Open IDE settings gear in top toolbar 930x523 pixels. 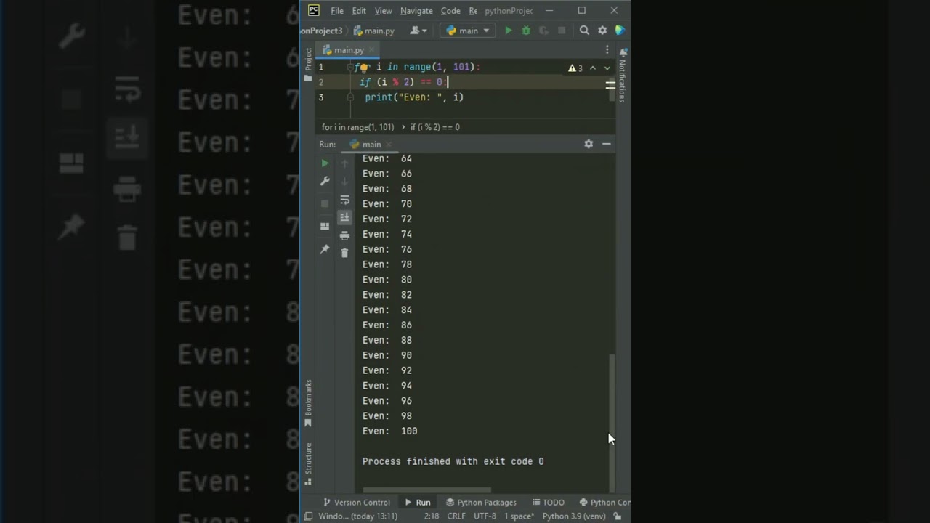(x=602, y=31)
